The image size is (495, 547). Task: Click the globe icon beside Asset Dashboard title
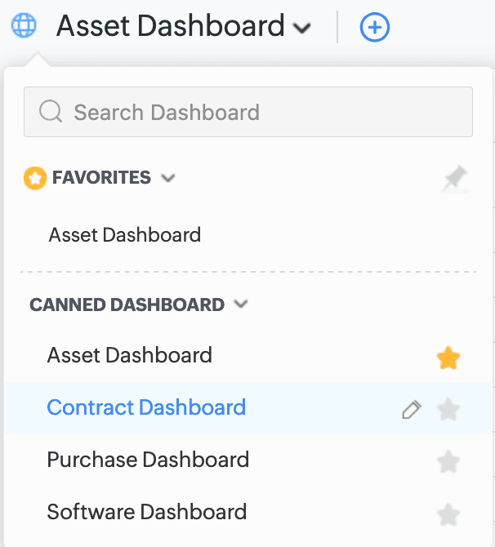pyautogui.click(x=24, y=26)
